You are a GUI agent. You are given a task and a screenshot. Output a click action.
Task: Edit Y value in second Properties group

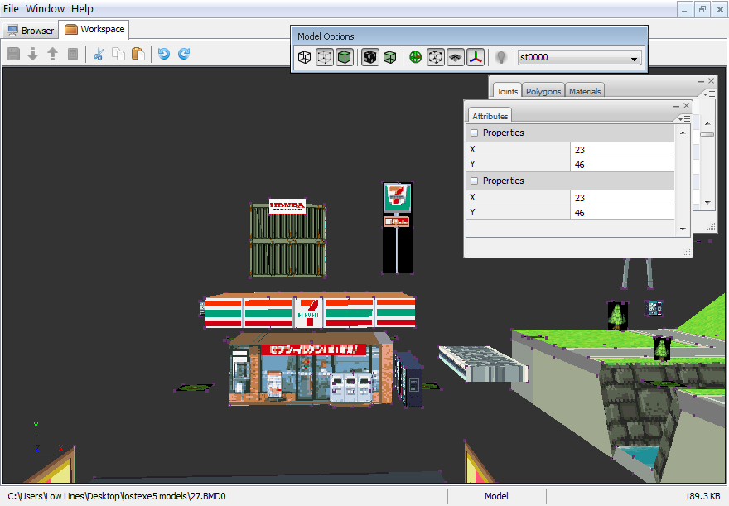(x=622, y=213)
